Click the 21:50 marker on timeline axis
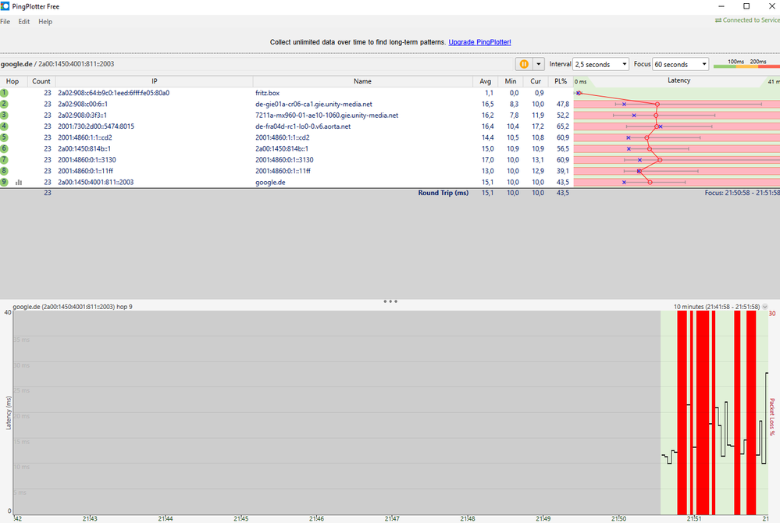Image resolution: width=780 pixels, height=523 pixels. (x=619, y=518)
